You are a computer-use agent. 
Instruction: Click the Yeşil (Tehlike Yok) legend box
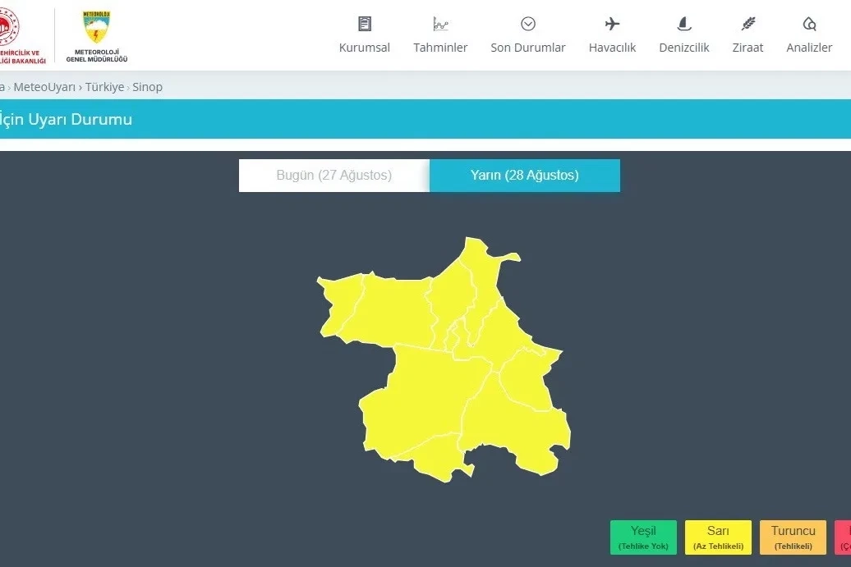644,537
